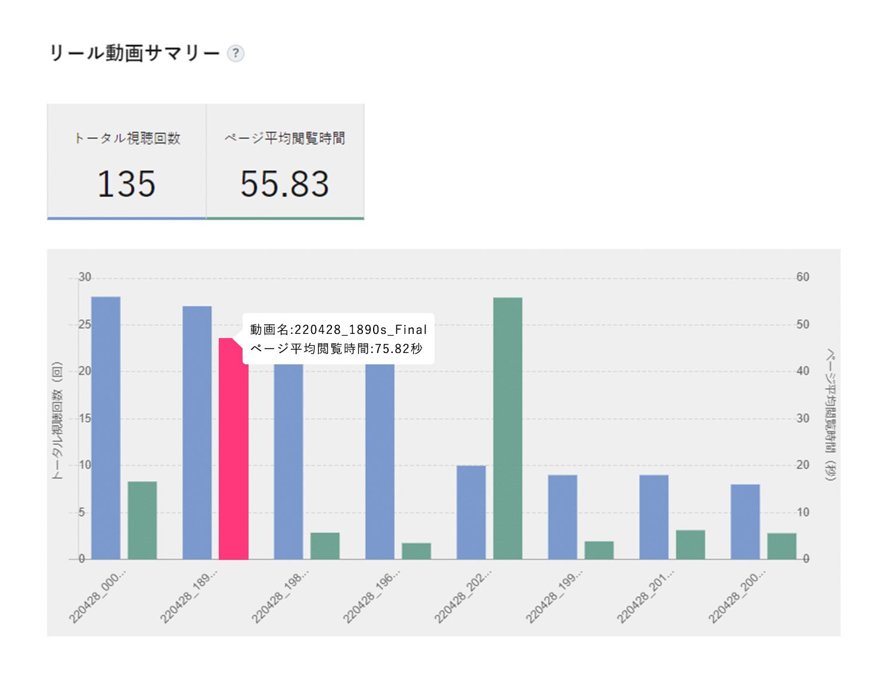Viewport: 894px width, 675px height.
Task: Click the blue bar for 220428_201
Action: tap(654, 517)
